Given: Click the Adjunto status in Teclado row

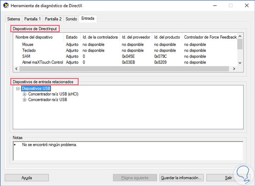Looking at the screenshot, I should pyautogui.click(x=72, y=50).
